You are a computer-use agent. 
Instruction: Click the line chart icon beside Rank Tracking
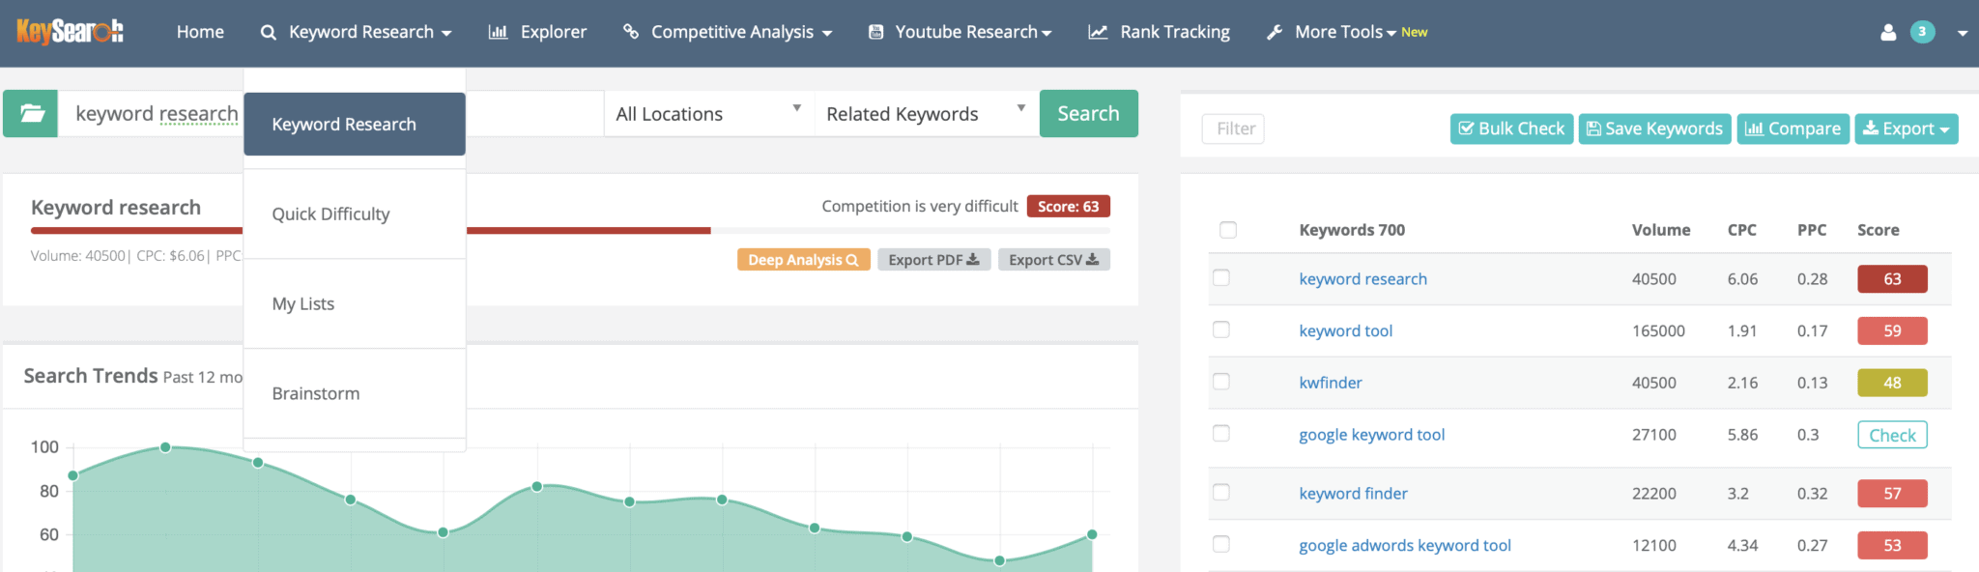click(1098, 32)
